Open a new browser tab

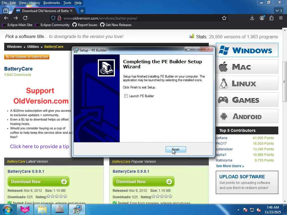pyautogui.click(x=82, y=11)
